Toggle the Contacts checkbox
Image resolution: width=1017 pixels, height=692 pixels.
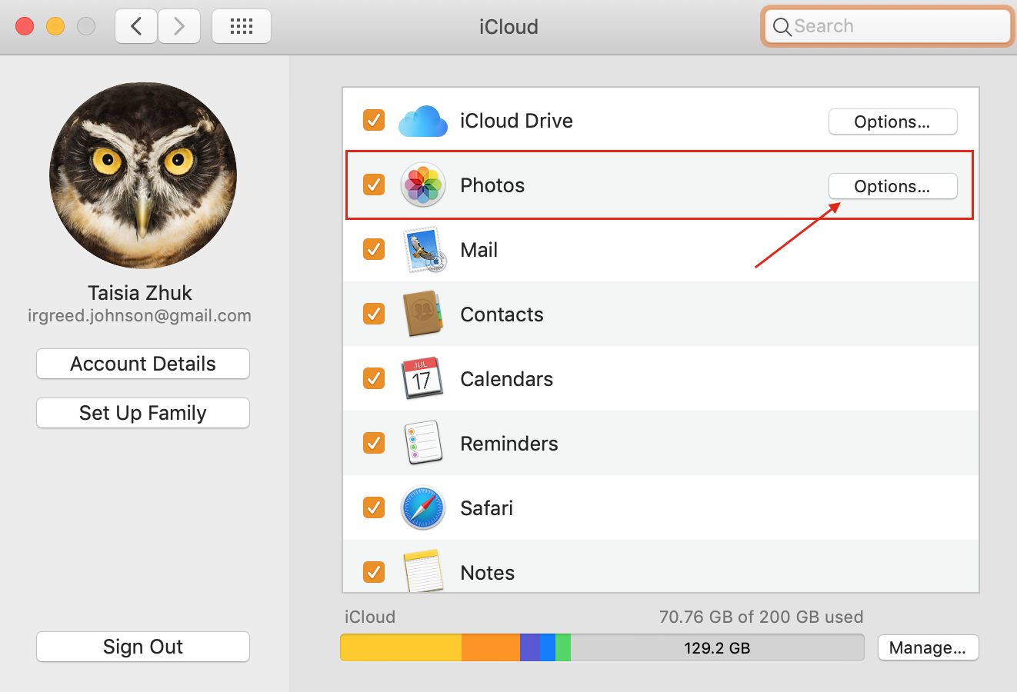[x=374, y=314]
